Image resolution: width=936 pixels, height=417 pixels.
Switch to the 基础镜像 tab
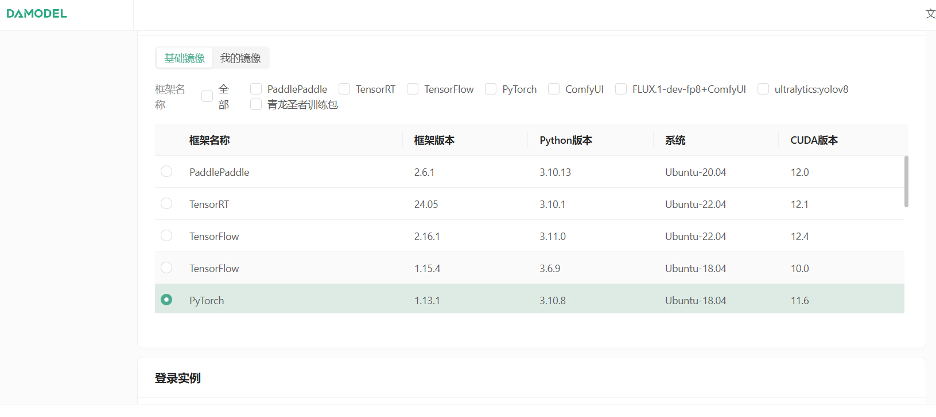click(184, 58)
